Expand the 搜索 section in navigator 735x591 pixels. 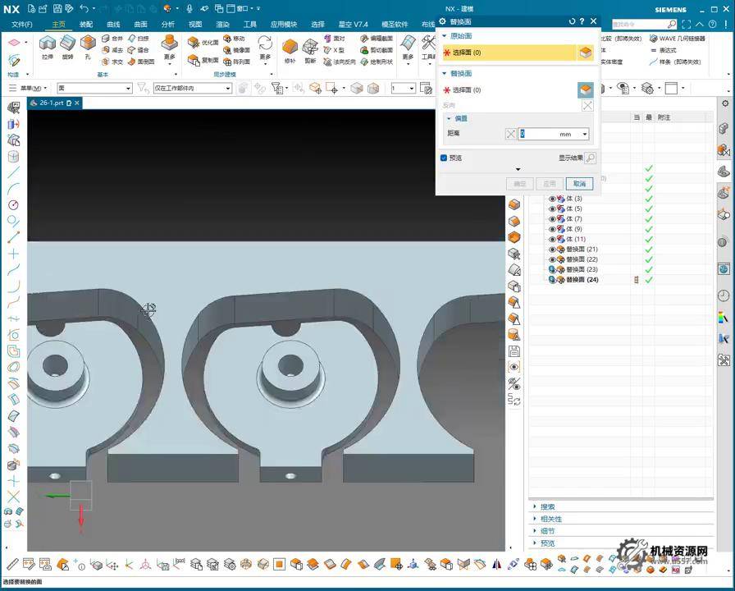[x=546, y=506]
